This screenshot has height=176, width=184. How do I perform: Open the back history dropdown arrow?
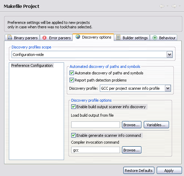click(x=167, y=6)
